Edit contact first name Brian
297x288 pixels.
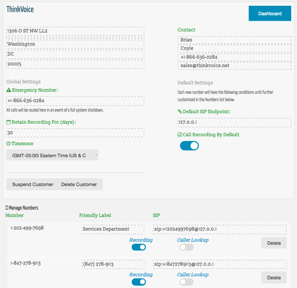point(234,40)
